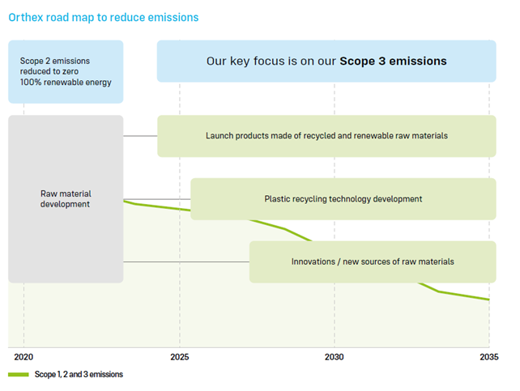Click the "Orthex road map to reduce emissions" title
Screen dimensions: 520x391
[x=104, y=17]
